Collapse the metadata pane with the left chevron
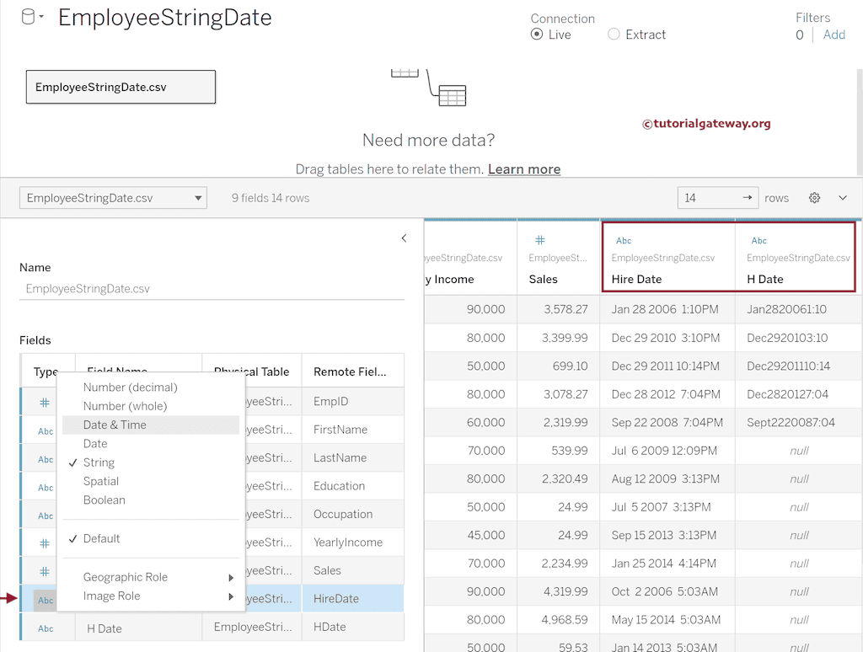This screenshot has width=863, height=652. 404,238
